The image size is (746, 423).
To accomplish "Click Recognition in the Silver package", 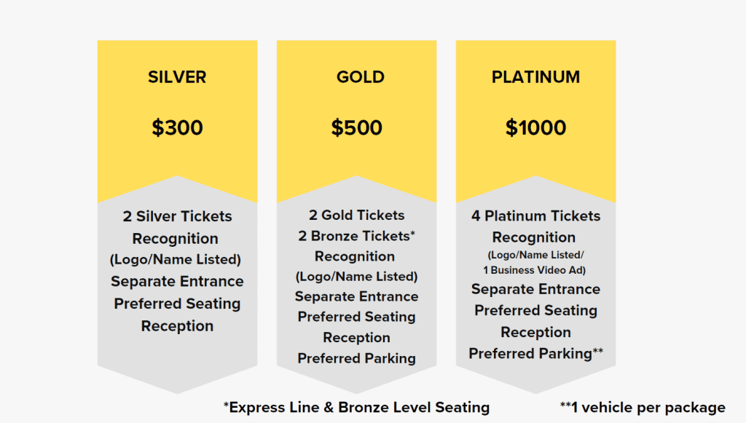I will coord(175,238).
